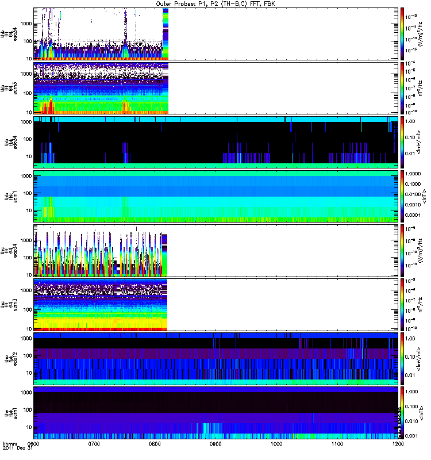Viewport: 431px width, 460px height.
Task: Click the 'thc fff 64 scm3' y-axis title
Action: pos(9,305)
